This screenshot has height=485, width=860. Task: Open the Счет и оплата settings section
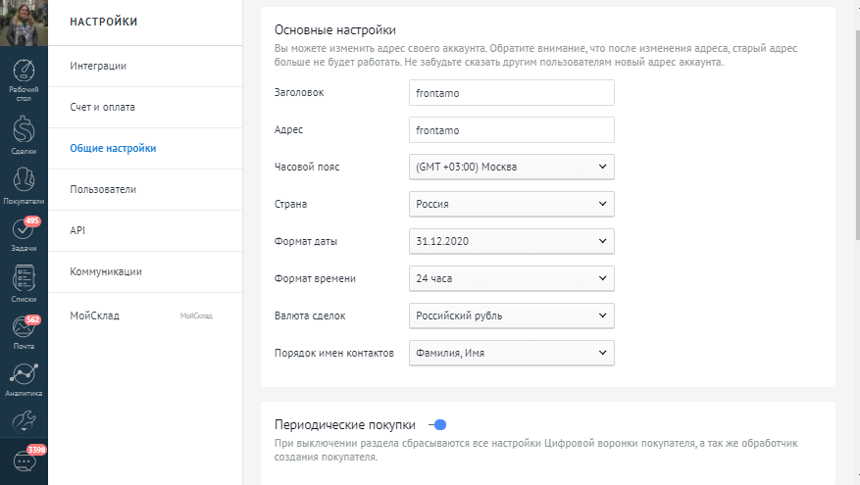(x=102, y=107)
